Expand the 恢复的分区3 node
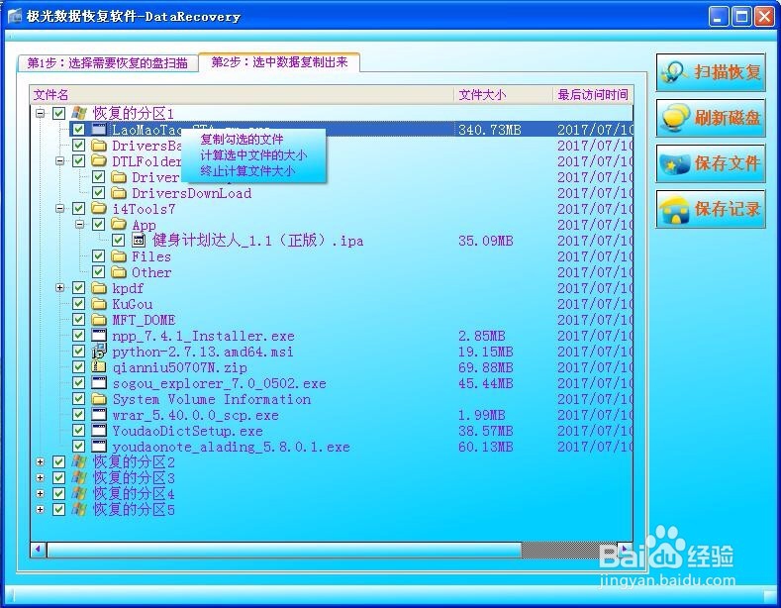 coord(41,478)
